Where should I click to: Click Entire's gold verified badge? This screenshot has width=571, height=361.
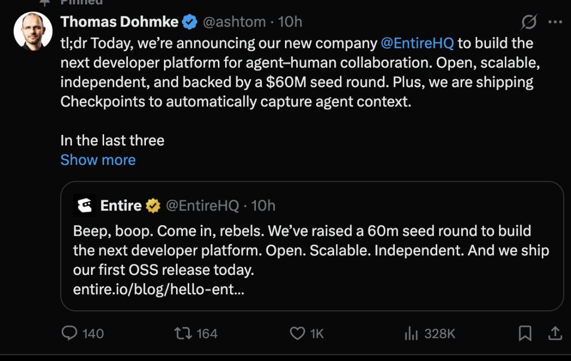153,206
